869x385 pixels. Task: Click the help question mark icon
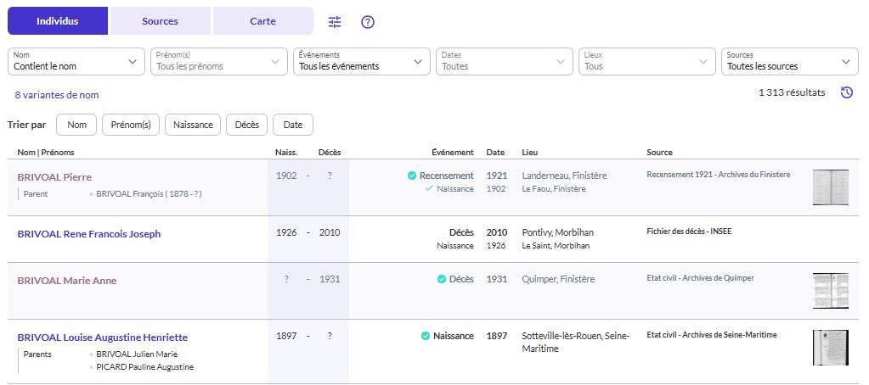click(368, 22)
